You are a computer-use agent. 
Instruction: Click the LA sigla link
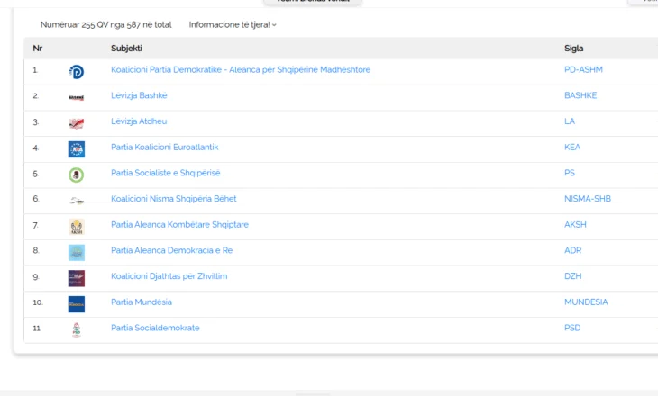(x=570, y=121)
